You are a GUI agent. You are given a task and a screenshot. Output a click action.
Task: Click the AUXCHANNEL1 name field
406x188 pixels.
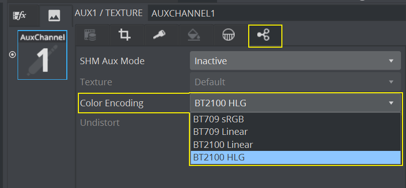coord(276,14)
